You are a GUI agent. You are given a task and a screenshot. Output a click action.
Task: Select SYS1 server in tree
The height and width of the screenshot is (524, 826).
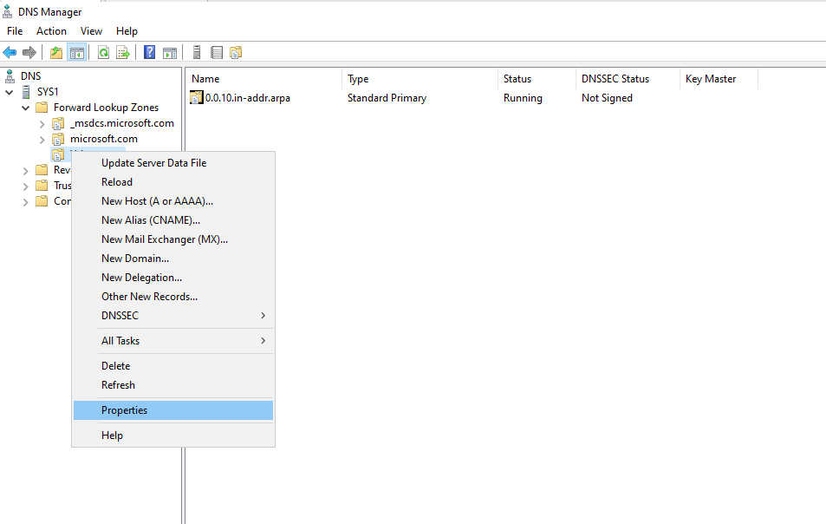click(x=48, y=92)
